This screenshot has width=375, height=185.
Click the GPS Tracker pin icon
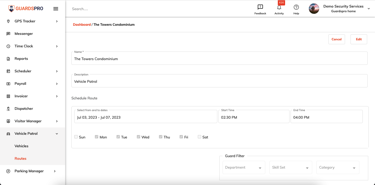point(8,21)
